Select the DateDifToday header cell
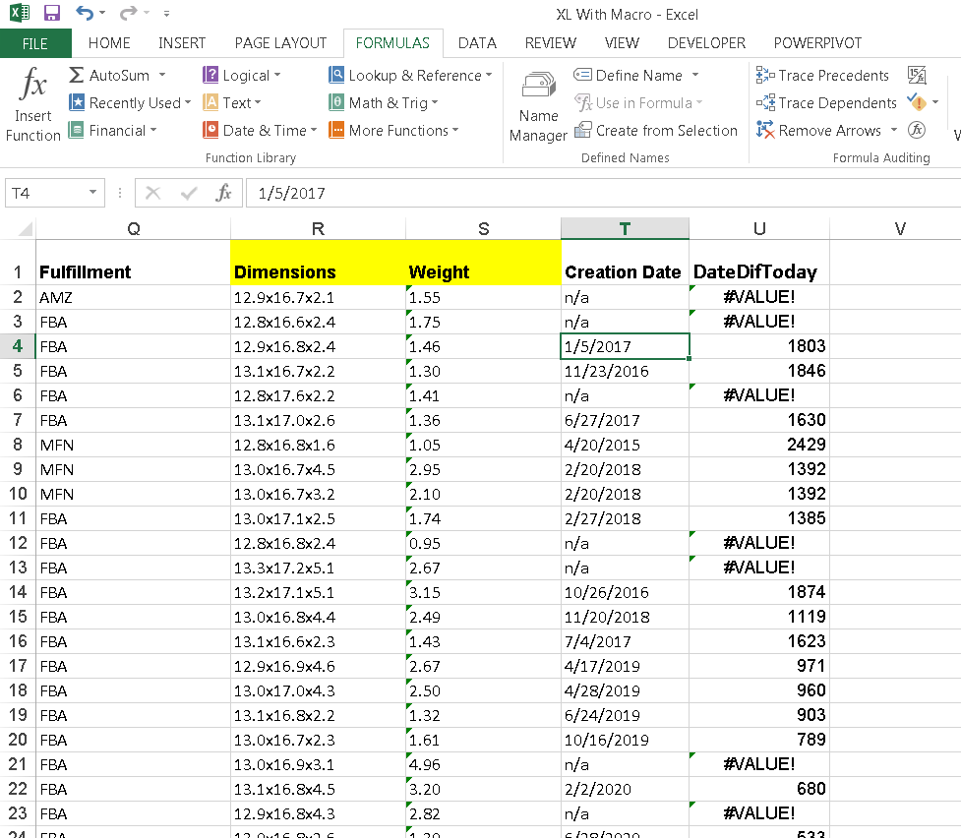 (759, 263)
